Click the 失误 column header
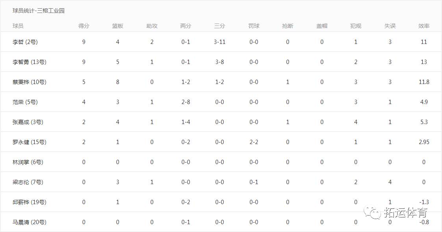 click(x=390, y=26)
